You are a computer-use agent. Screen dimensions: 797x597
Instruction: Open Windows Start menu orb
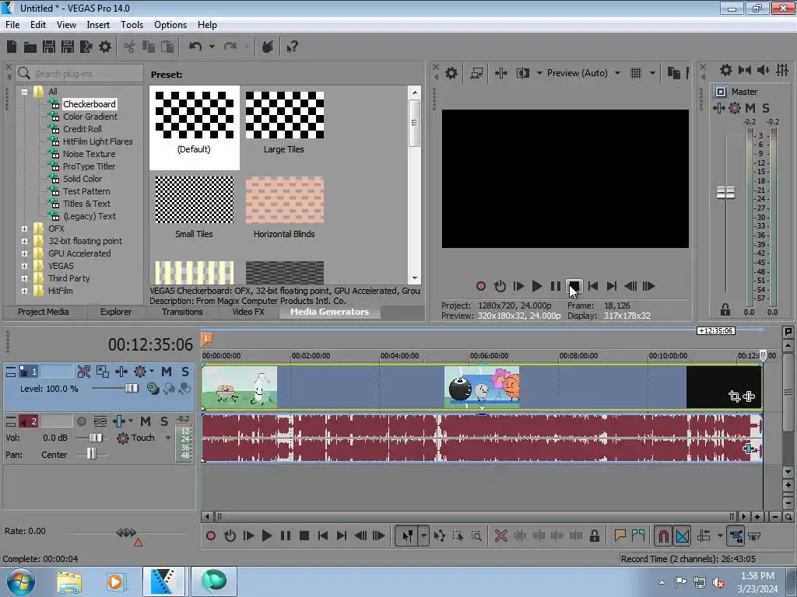click(x=20, y=581)
